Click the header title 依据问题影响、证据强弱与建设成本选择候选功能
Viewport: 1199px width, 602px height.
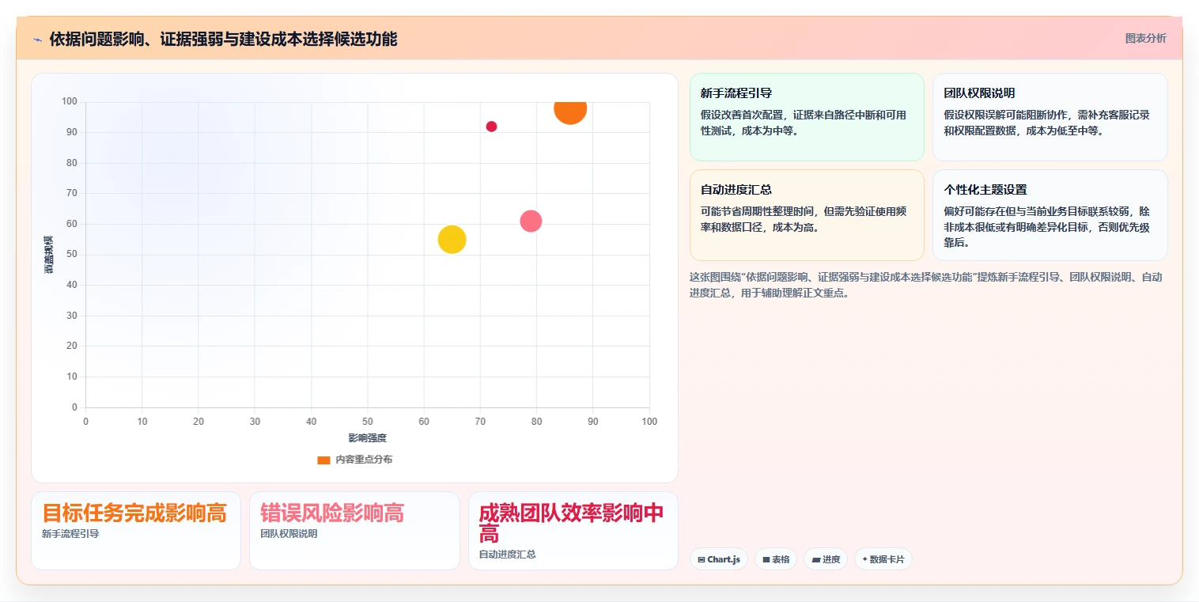coord(223,39)
